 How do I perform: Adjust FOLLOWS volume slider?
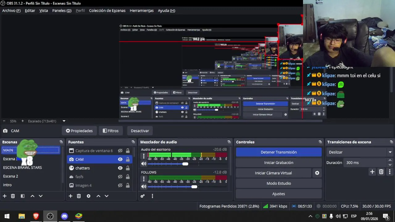tap(194, 187)
